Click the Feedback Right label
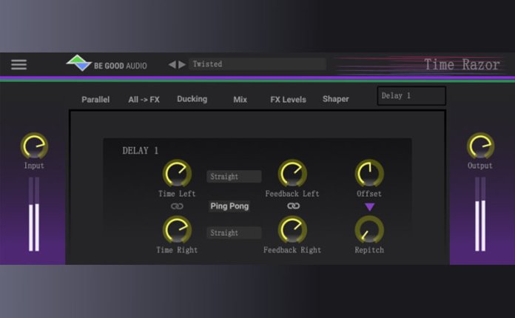The height and width of the screenshot is (318, 515). click(292, 250)
